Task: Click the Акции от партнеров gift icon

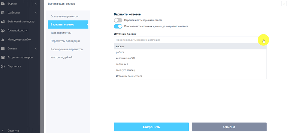Action: click(3, 58)
